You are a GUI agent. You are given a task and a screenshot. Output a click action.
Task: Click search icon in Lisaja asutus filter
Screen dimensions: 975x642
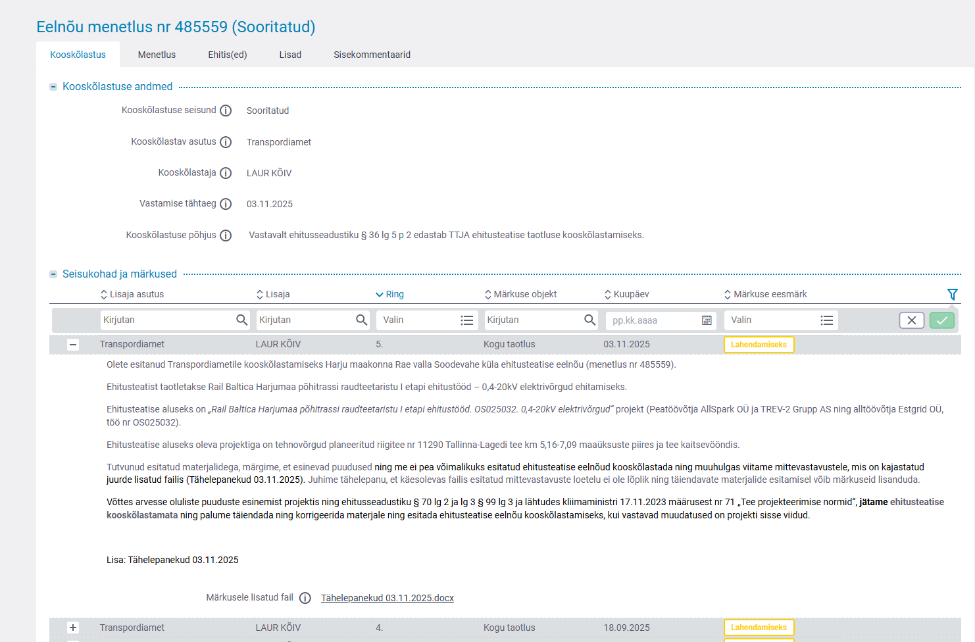[x=241, y=320]
